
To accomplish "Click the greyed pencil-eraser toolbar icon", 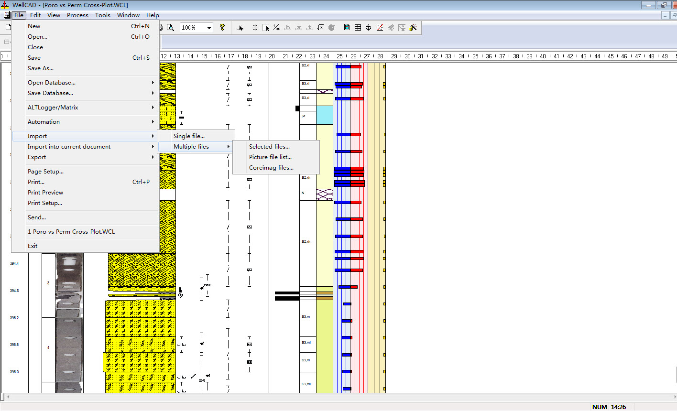I will pyautogui.click(x=391, y=28).
